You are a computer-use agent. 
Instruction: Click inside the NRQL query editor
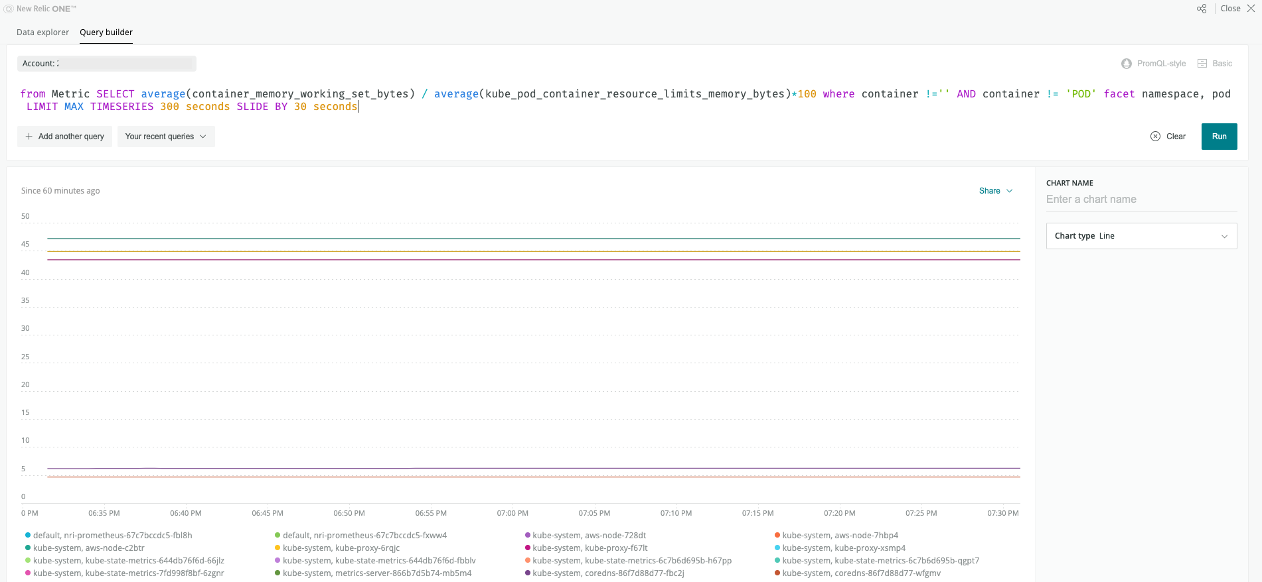pos(625,100)
